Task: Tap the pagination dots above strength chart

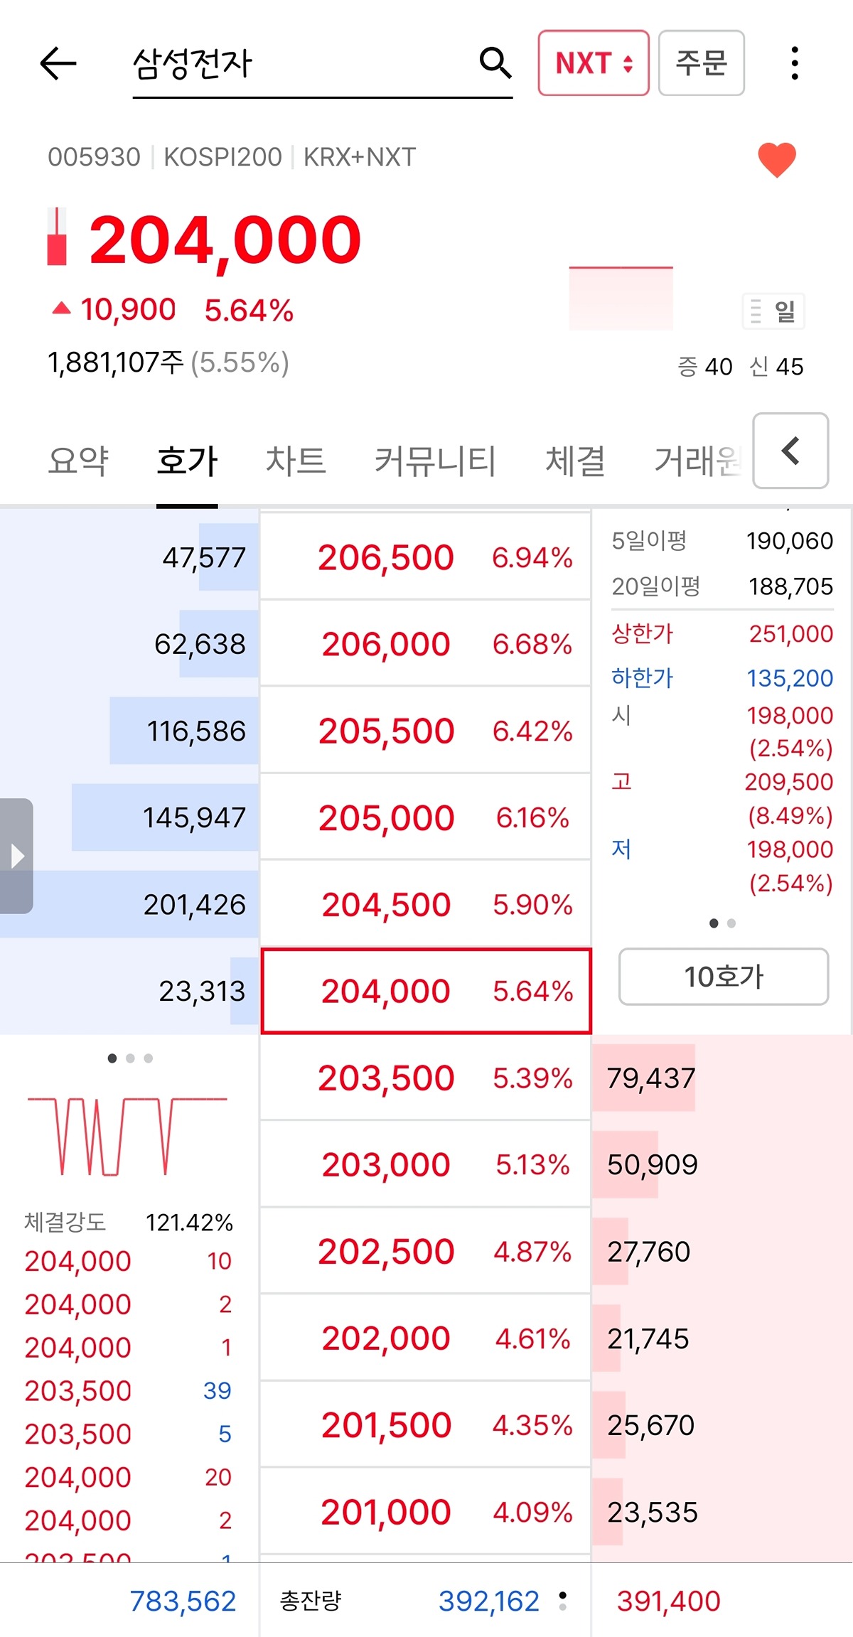Action: (x=130, y=1058)
